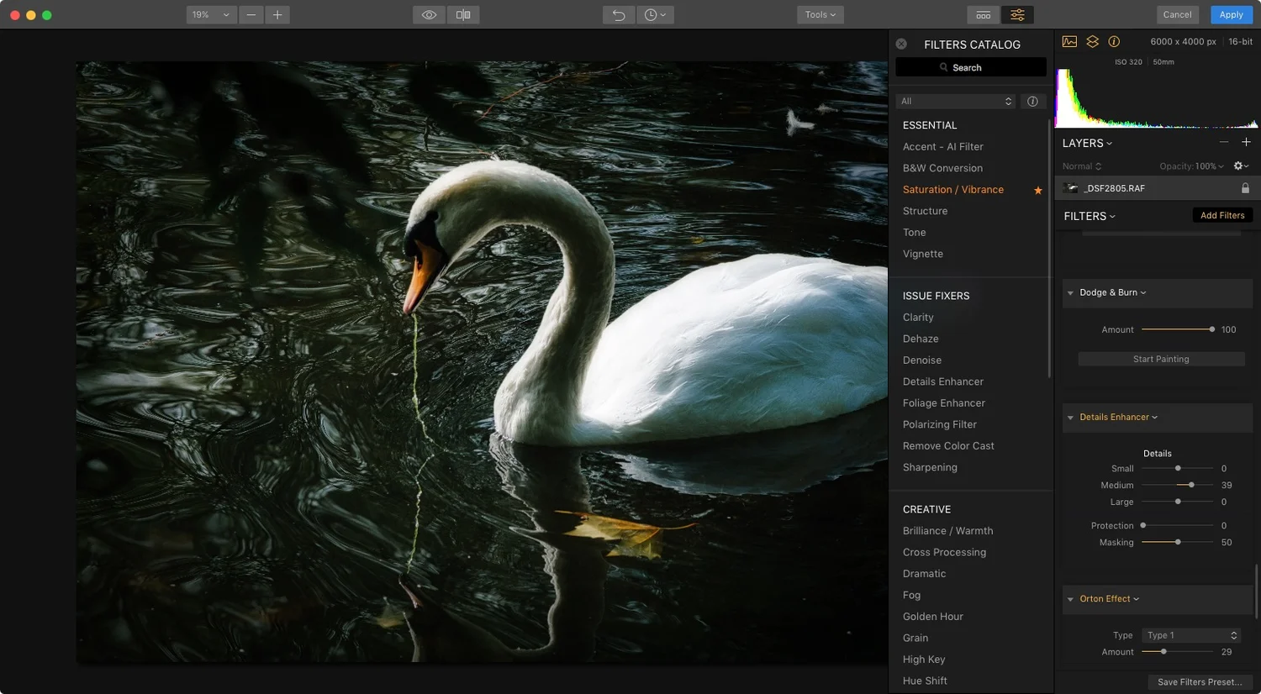Click the Start Painting button

pyautogui.click(x=1161, y=359)
